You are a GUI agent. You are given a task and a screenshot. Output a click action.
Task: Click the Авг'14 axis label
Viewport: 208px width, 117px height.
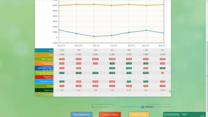[x=96, y=45]
